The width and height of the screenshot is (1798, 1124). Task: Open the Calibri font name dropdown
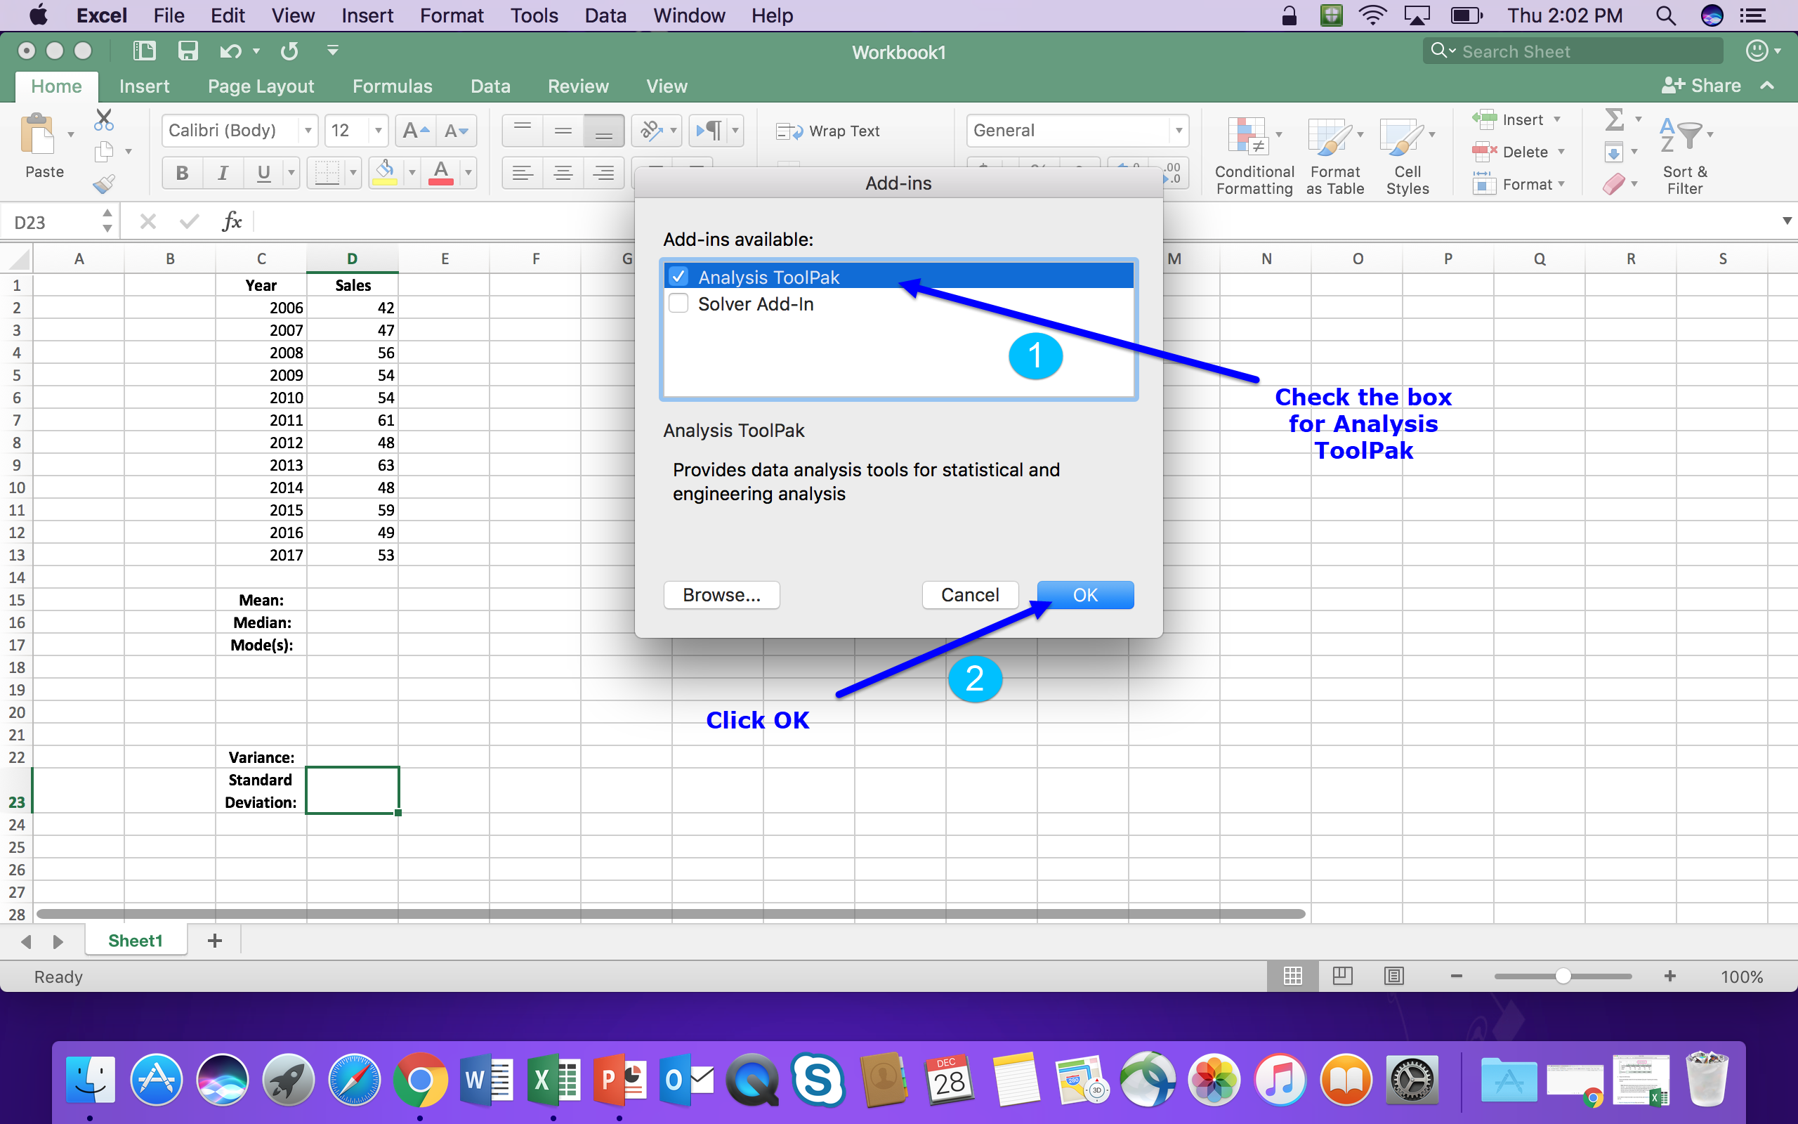tap(308, 131)
